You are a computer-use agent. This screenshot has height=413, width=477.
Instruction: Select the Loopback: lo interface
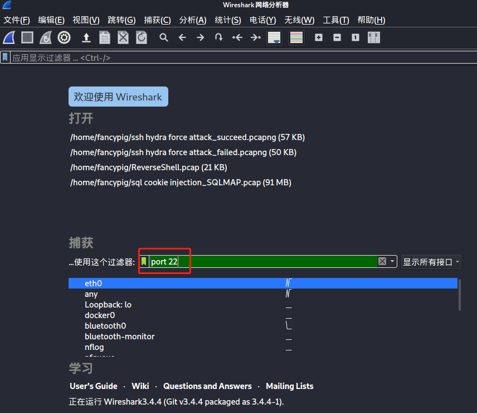tap(263, 305)
